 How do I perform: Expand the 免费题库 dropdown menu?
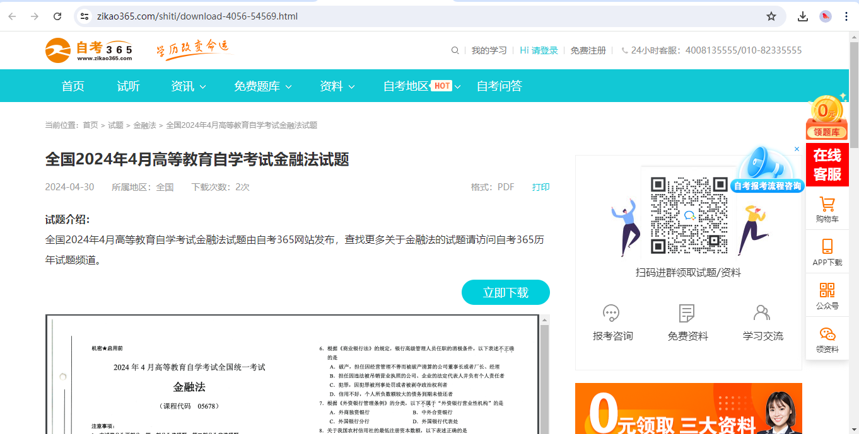(262, 86)
